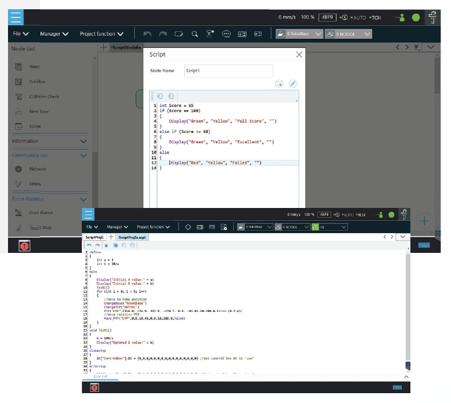Click the pencil edit icon in the Script dialog
This screenshot has height=403, width=451.
click(293, 84)
